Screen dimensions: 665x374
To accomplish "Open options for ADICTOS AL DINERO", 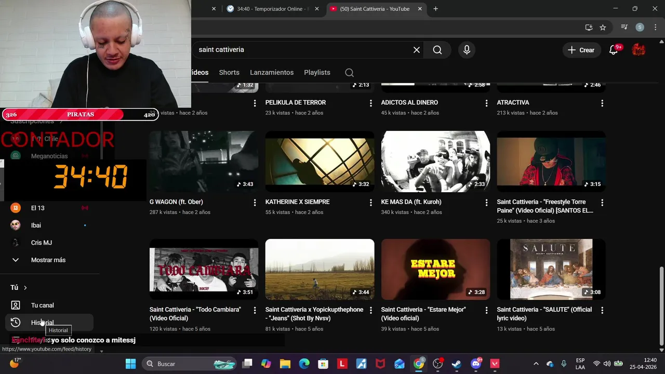I will pos(486,103).
